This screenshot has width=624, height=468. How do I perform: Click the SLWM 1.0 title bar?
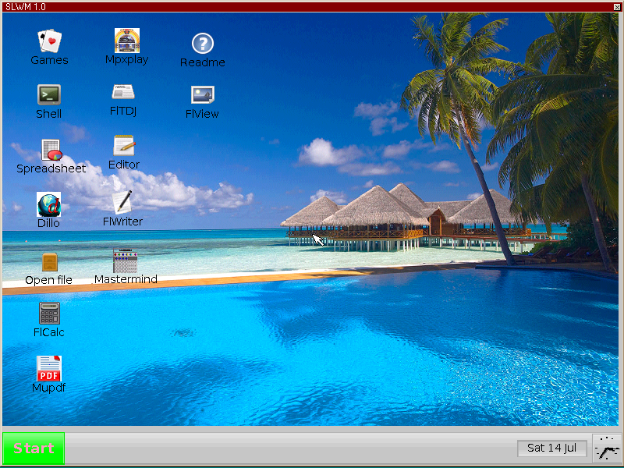coord(312,6)
